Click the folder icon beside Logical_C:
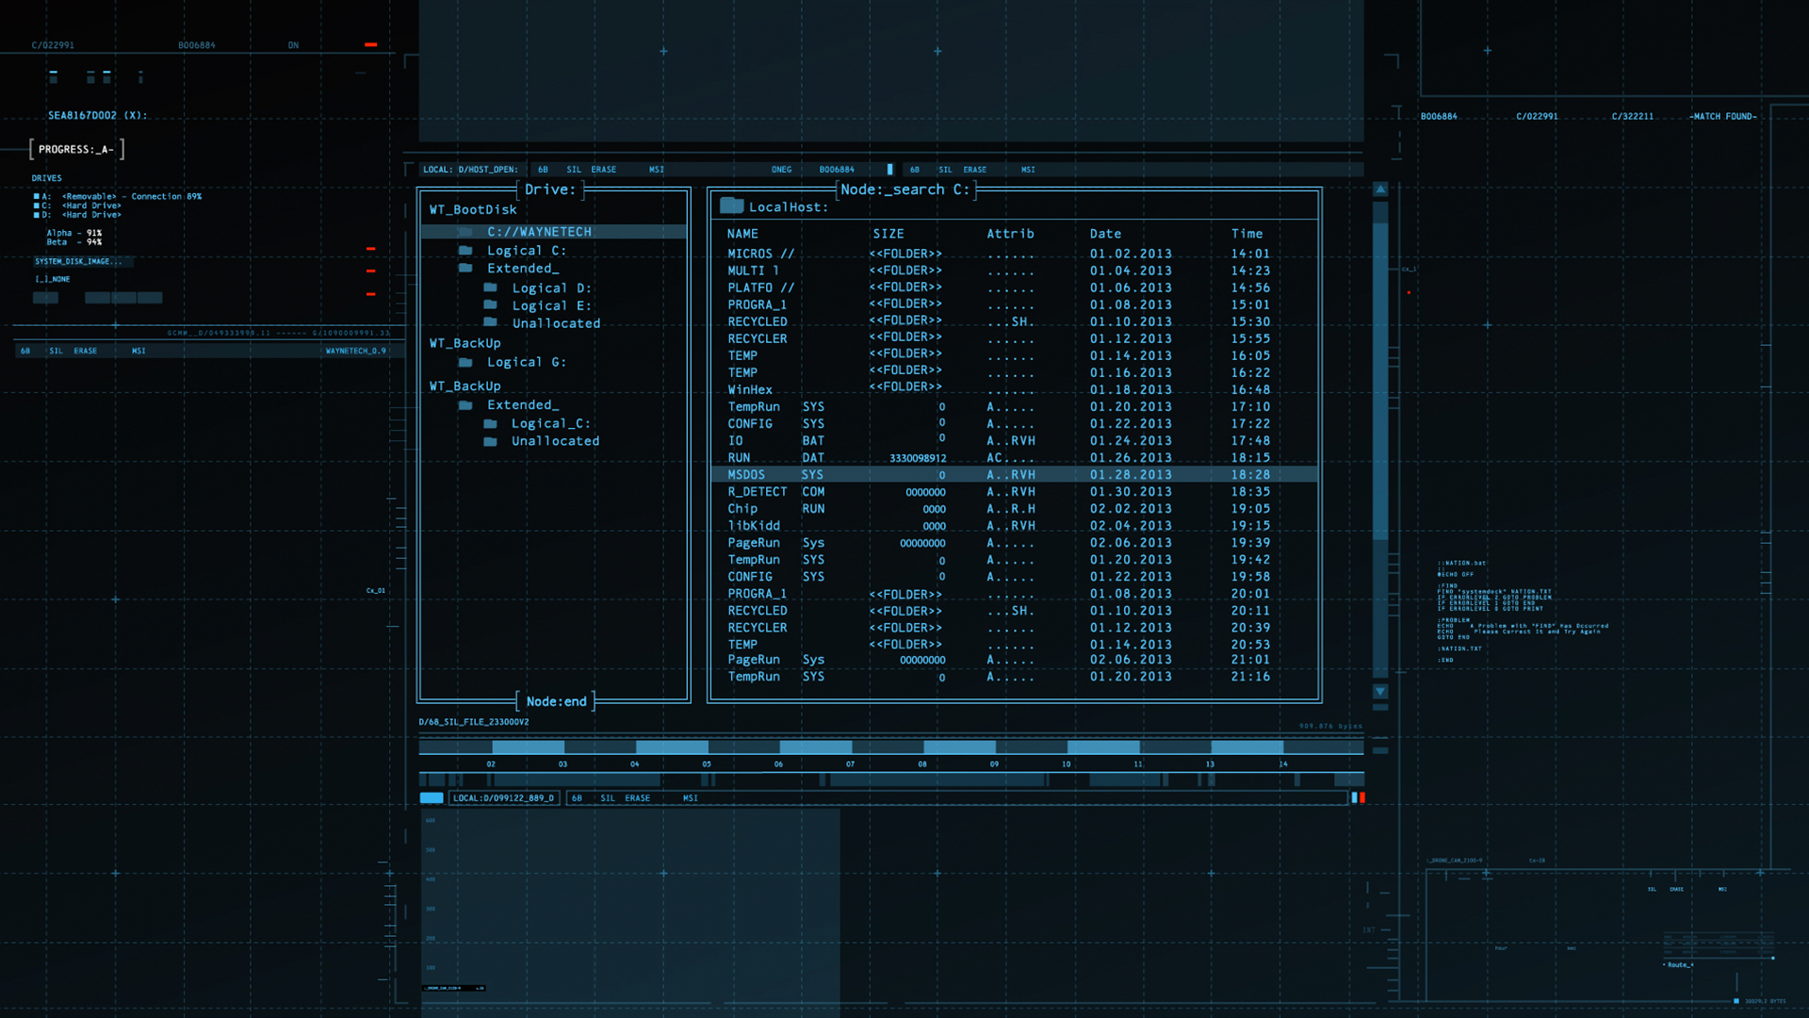 (490, 424)
